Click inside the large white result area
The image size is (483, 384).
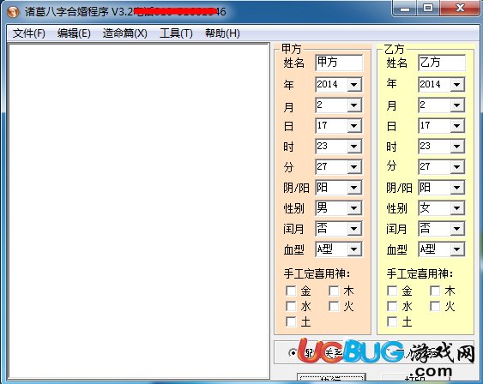click(x=139, y=212)
